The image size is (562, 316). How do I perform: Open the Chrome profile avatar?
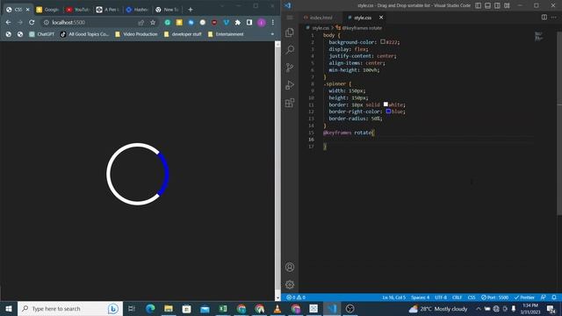pos(262,22)
